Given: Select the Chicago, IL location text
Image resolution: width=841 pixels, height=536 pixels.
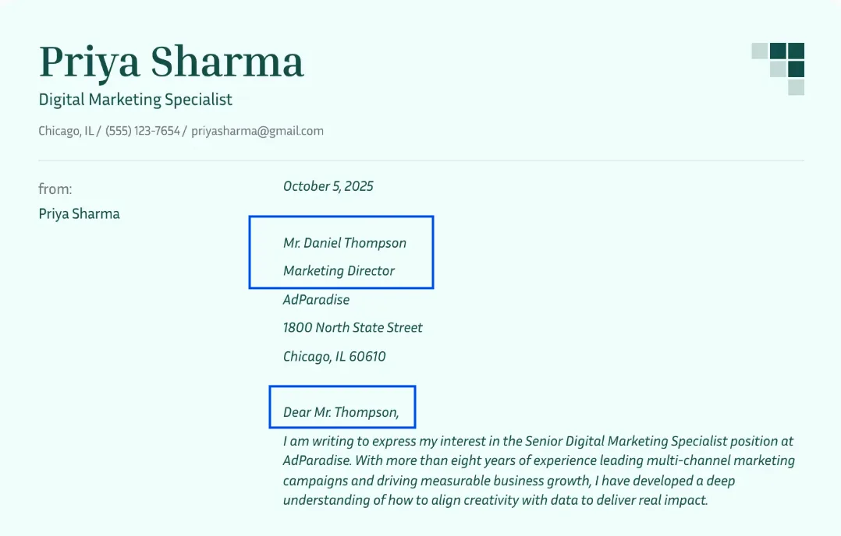Looking at the screenshot, I should tap(66, 131).
